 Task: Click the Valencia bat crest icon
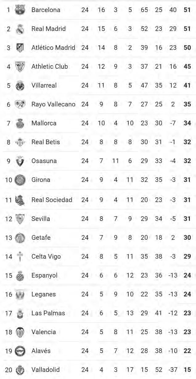tap(20, 332)
